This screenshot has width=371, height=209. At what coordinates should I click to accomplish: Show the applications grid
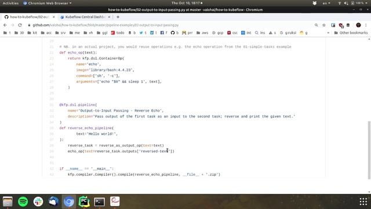[363, 201]
